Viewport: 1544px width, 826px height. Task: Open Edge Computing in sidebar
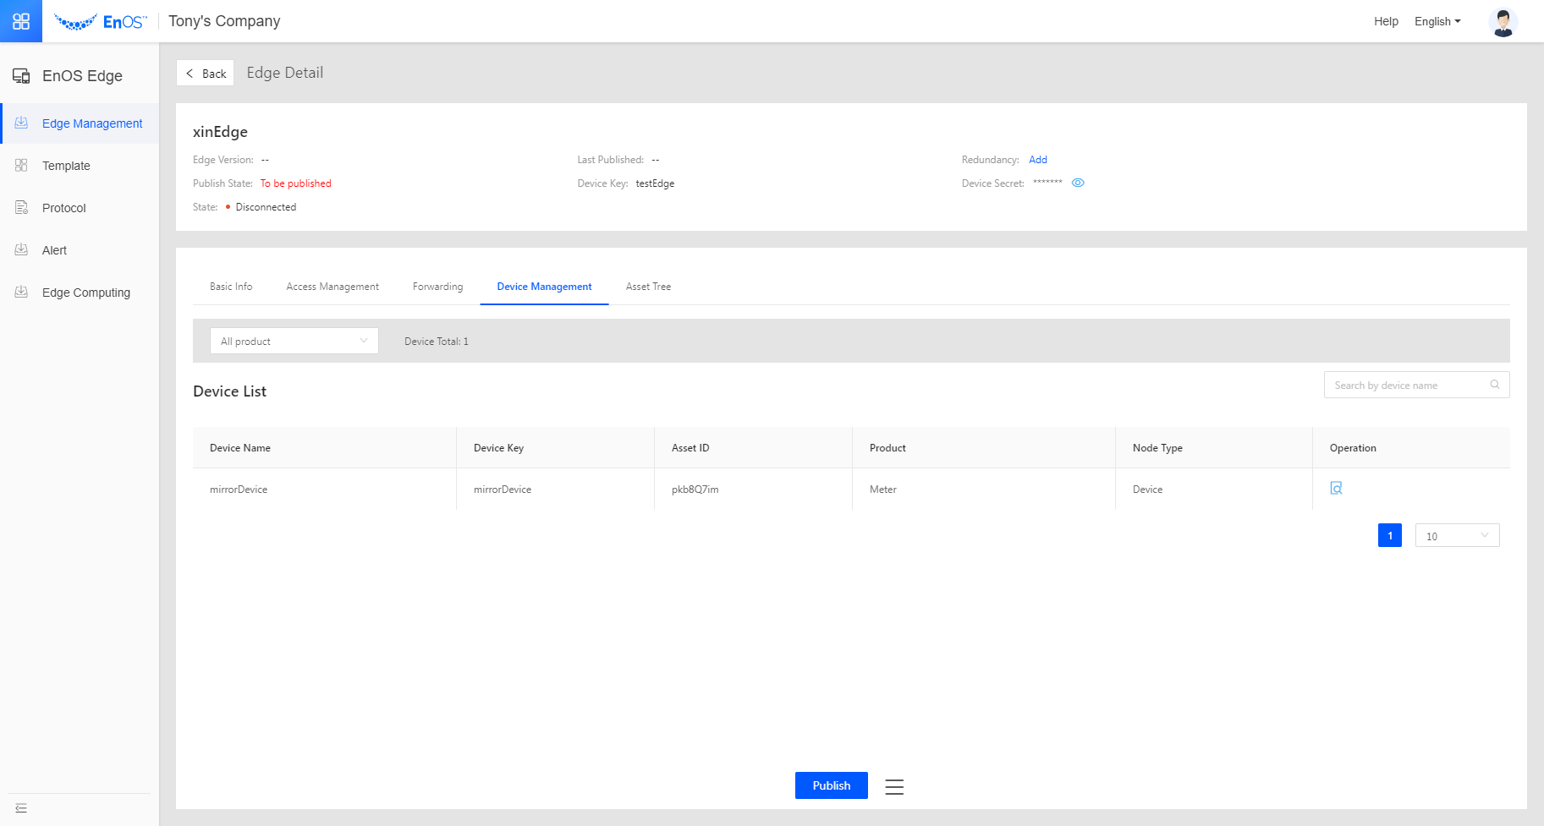85,293
